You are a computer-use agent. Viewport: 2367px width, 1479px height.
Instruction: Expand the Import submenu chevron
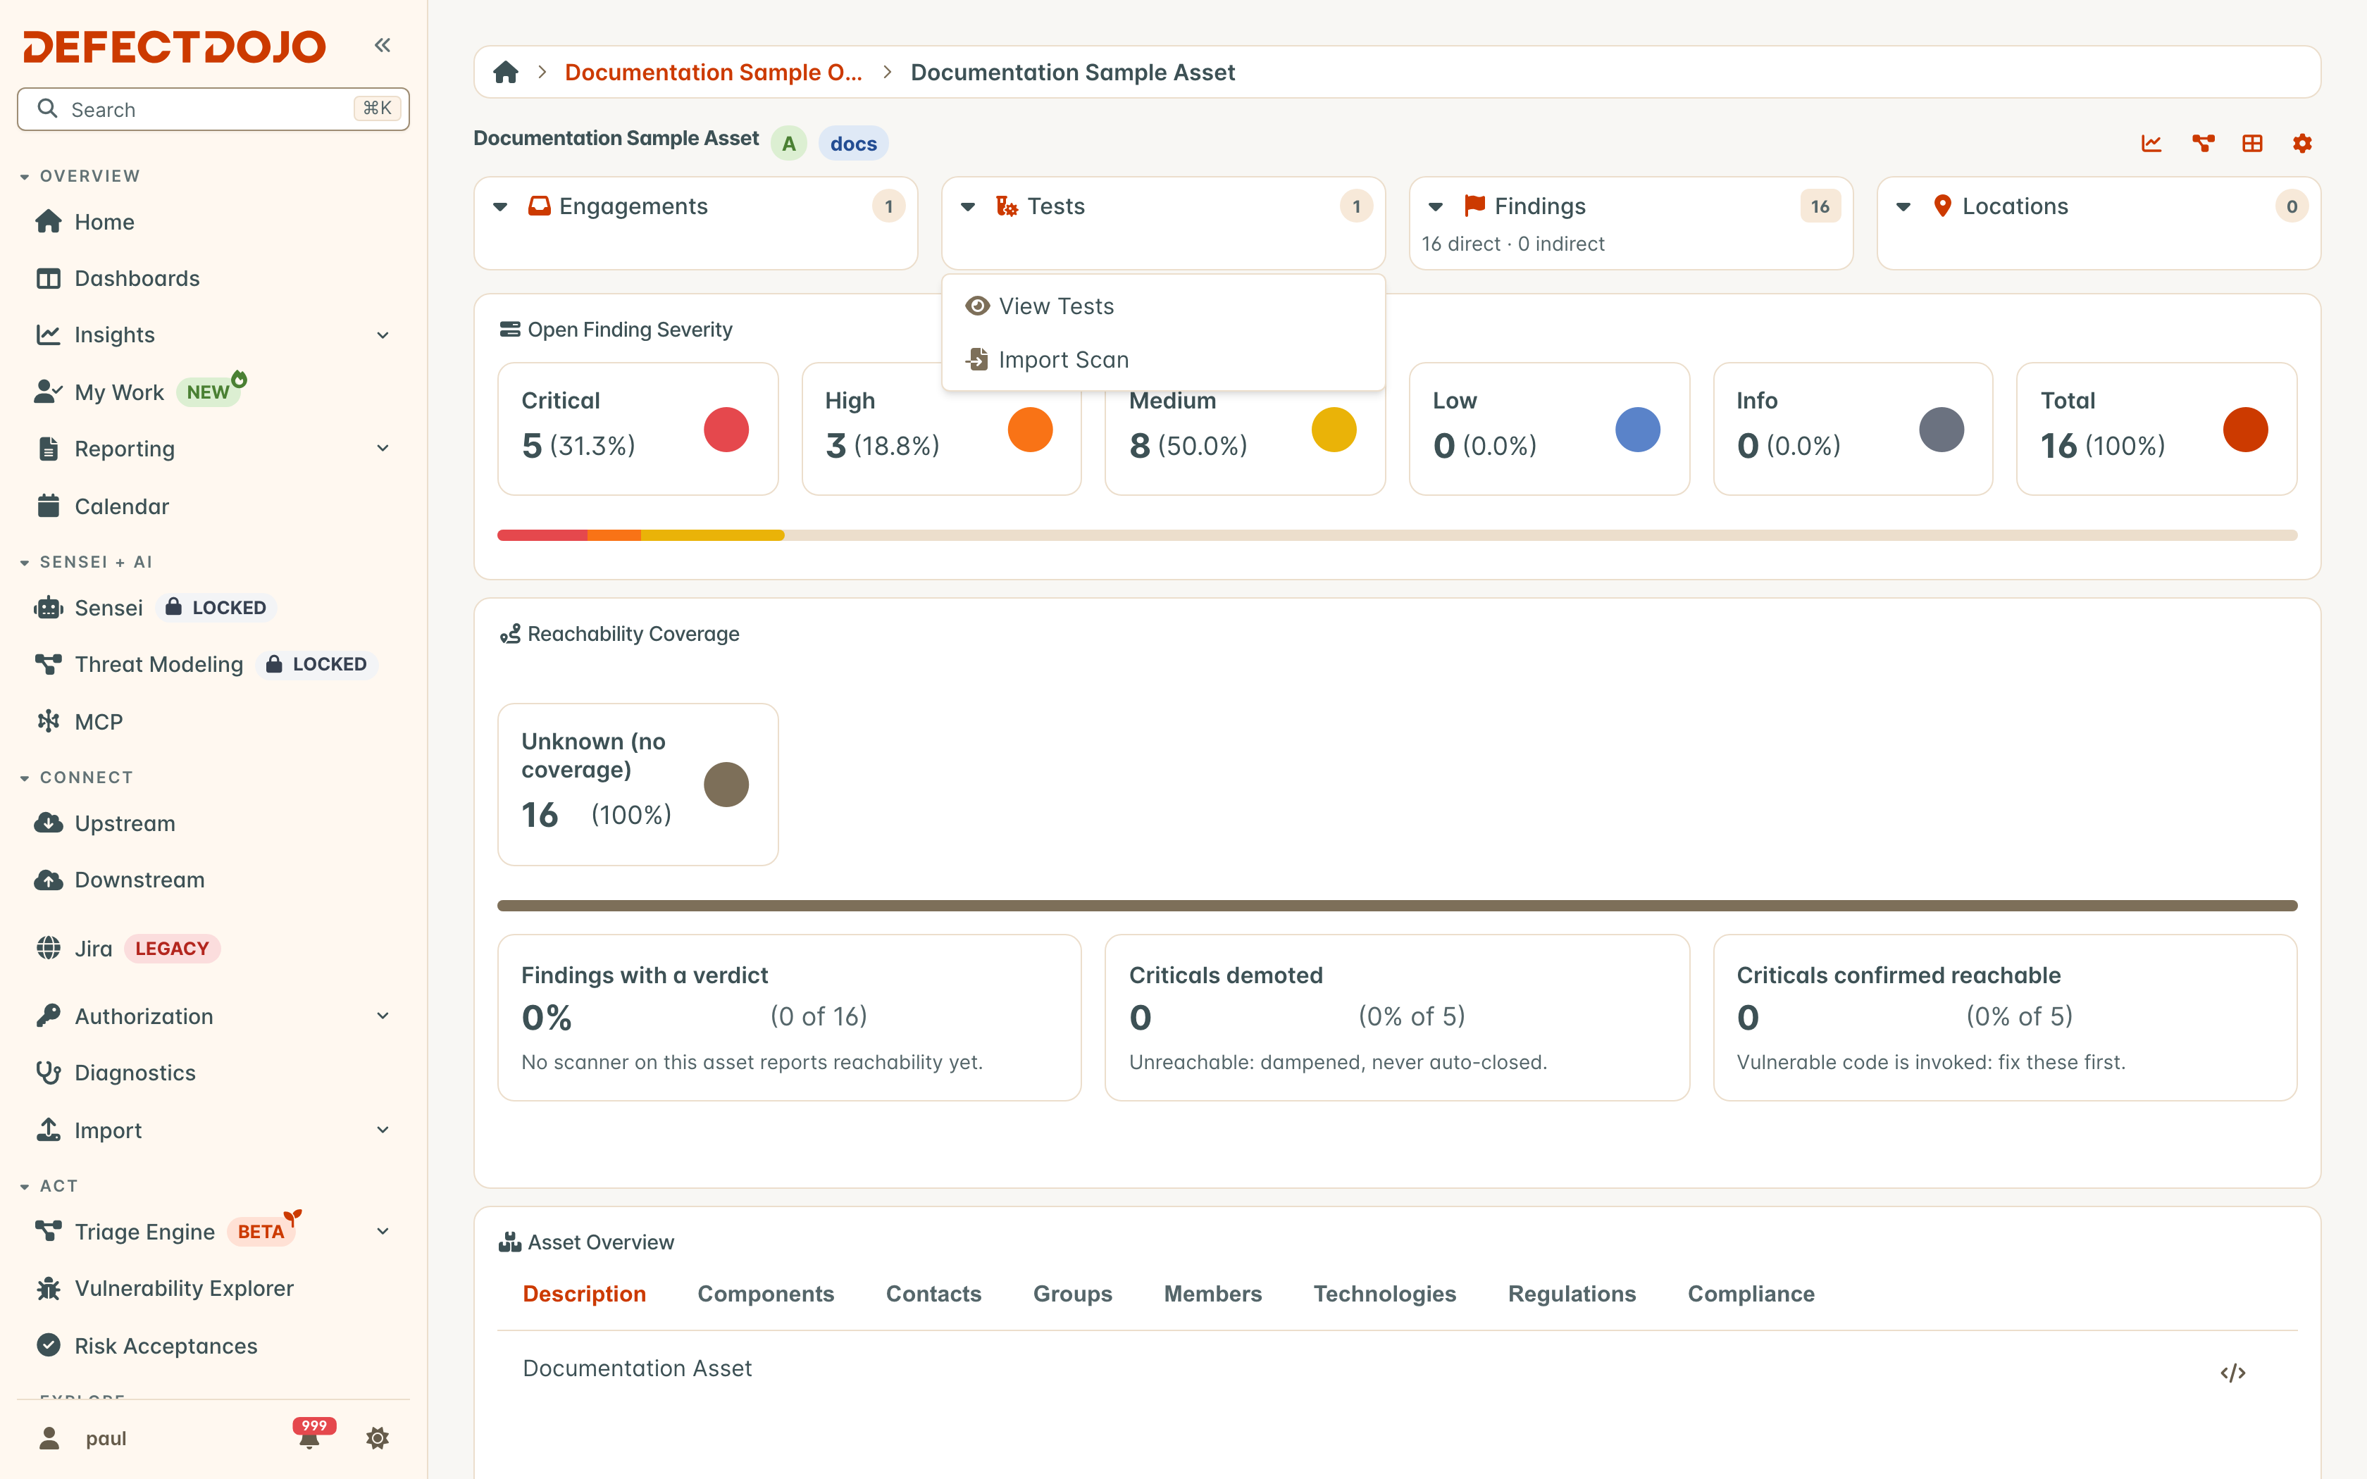(383, 1130)
